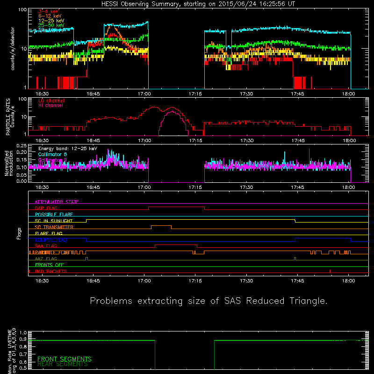Click the '16:45' tick under the modulation plot

(93, 187)
